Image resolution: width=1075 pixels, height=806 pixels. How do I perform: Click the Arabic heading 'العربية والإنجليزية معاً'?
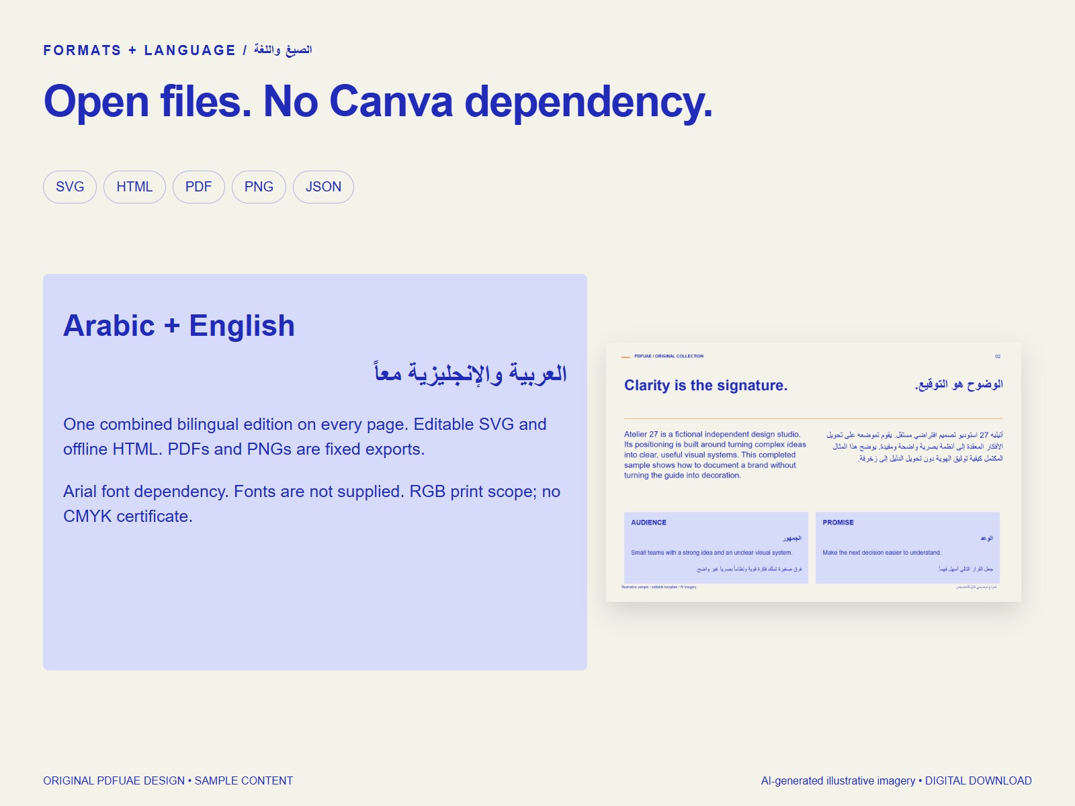click(x=470, y=373)
